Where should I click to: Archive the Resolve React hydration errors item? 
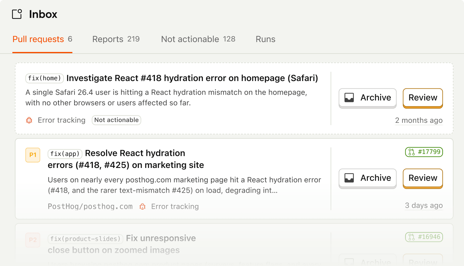click(x=367, y=178)
